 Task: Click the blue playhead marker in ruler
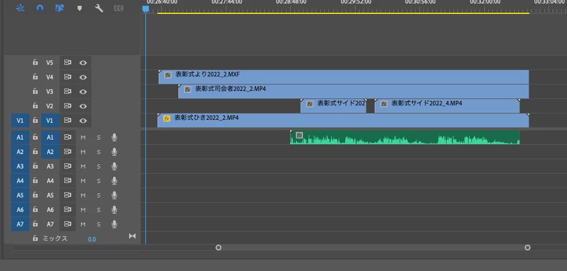(145, 8)
